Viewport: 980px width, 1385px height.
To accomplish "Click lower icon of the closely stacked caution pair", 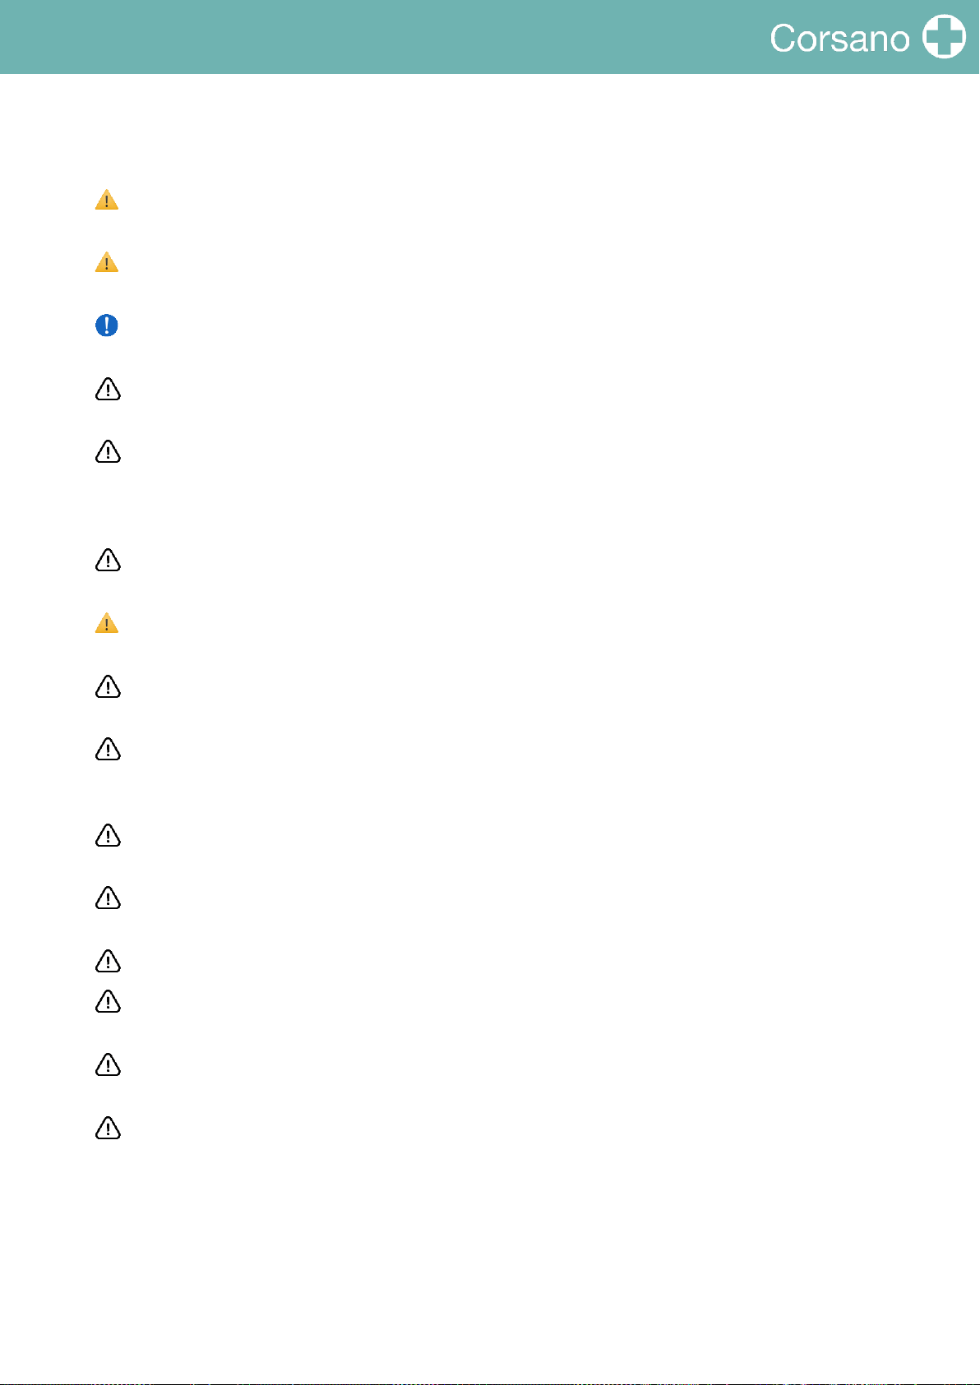I will click(x=108, y=1002).
